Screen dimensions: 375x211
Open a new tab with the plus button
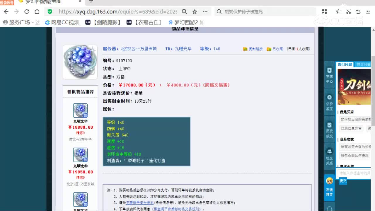91,1
